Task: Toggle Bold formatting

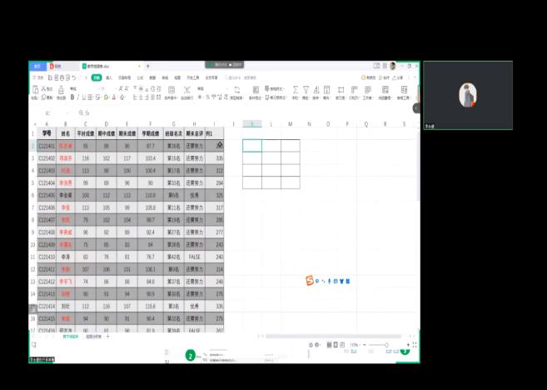Action: click(72, 97)
